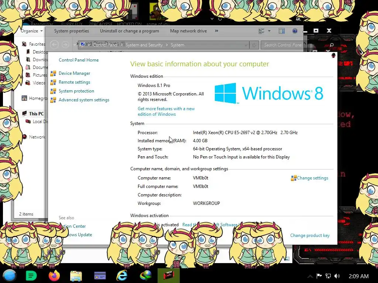Image resolution: width=378 pixels, height=283 pixels.
Task: Open the view options dropdown arrow
Action: (x=269, y=31)
